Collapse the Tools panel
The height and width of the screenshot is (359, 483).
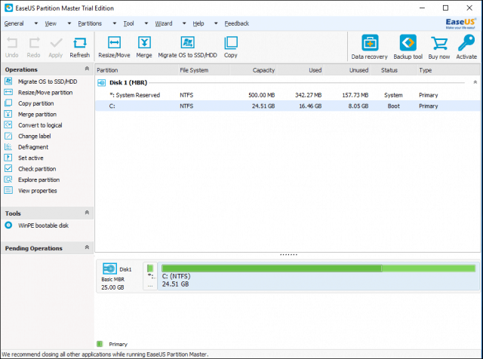point(88,213)
